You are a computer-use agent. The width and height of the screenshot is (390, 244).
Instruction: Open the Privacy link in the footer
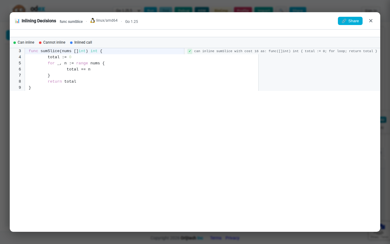click(232, 238)
